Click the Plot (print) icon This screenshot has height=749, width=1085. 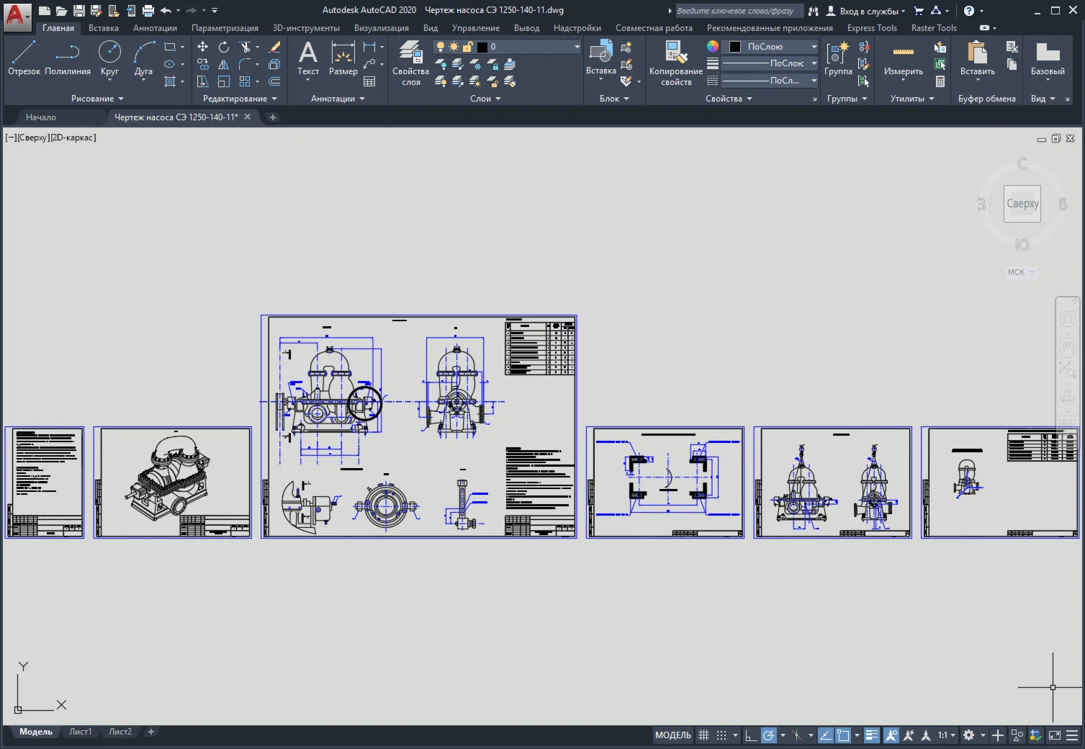[148, 11]
